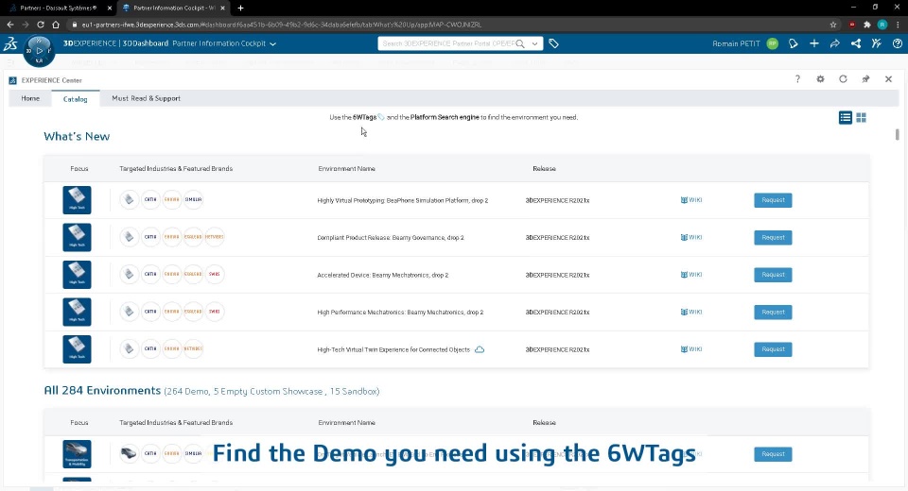
Task: Click the industry icon in High Performance Mechatronics row
Action: (x=130, y=312)
